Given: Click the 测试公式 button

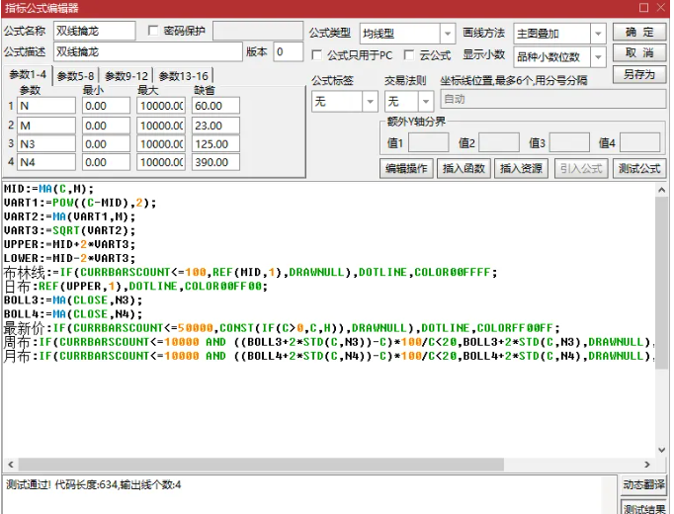Looking at the screenshot, I should tap(639, 168).
